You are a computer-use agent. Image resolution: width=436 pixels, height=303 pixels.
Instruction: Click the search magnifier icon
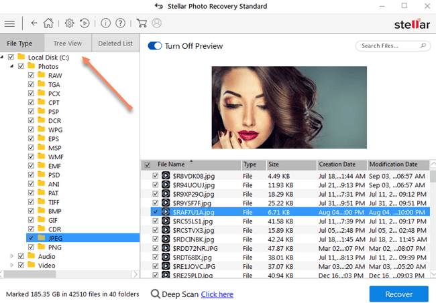[x=423, y=45]
